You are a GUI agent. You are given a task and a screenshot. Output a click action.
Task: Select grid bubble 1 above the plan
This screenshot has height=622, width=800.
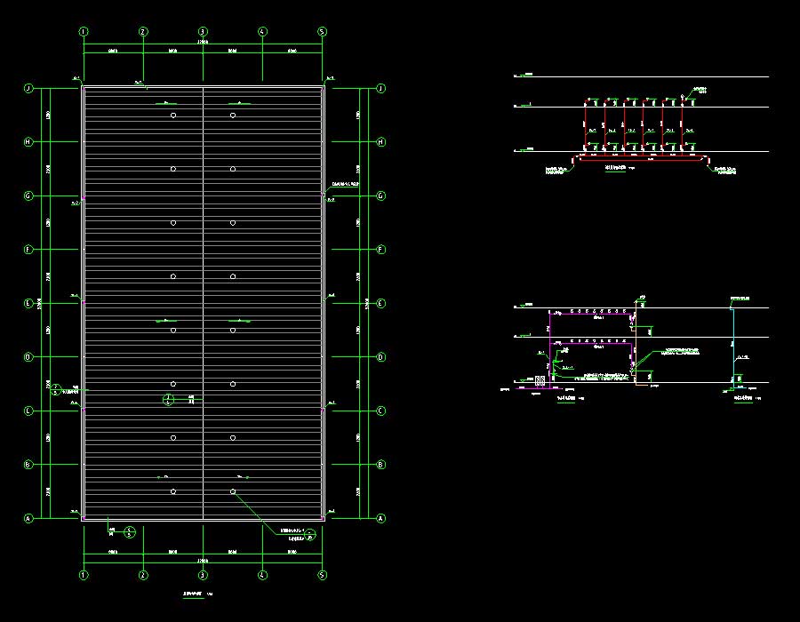tap(84, 32)
